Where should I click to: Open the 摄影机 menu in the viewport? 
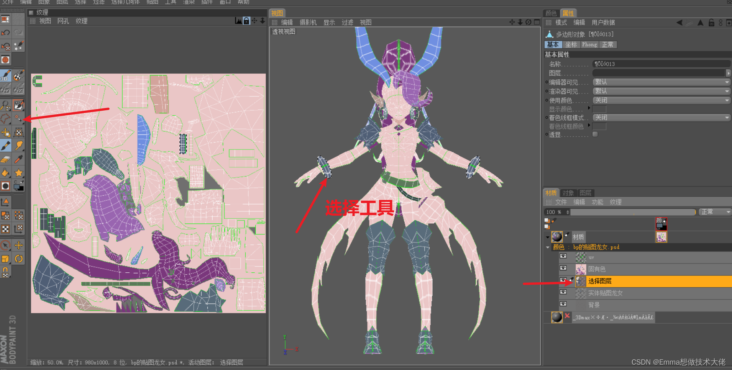[x=308, y=23]
